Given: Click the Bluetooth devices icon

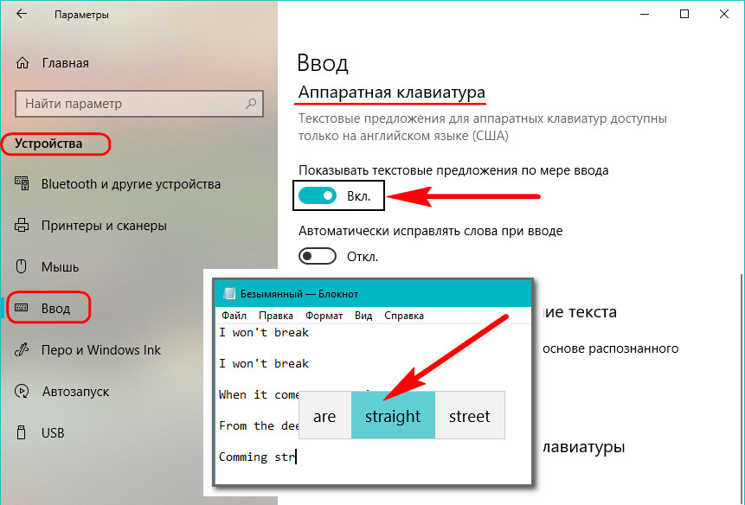Looking at the screenshot, I should pyautogui.click(x=22, y=183).
